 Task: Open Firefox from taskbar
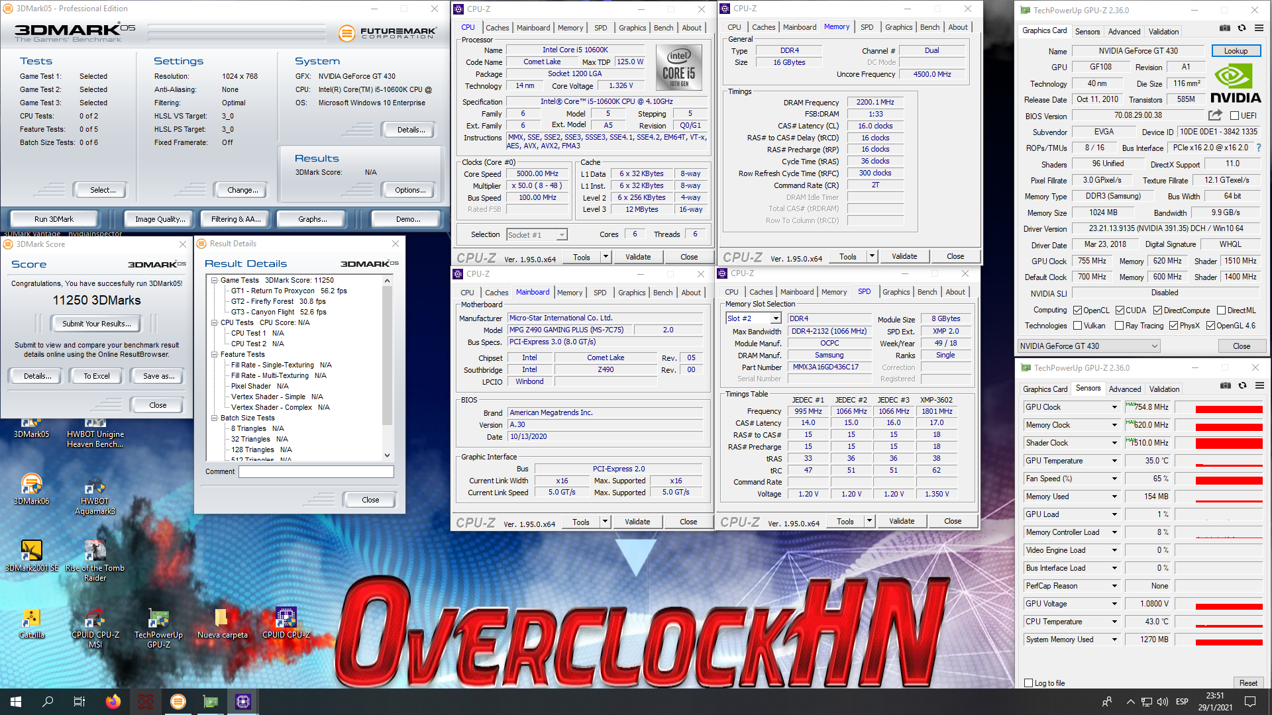[x=113, y=702]
